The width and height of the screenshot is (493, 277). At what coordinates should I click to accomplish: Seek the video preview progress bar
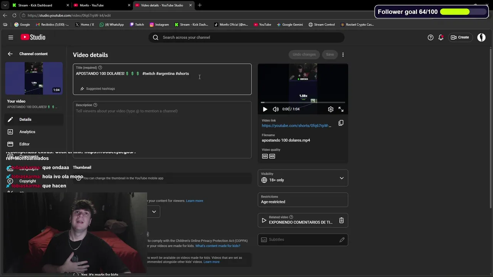[x=303, y=102]
